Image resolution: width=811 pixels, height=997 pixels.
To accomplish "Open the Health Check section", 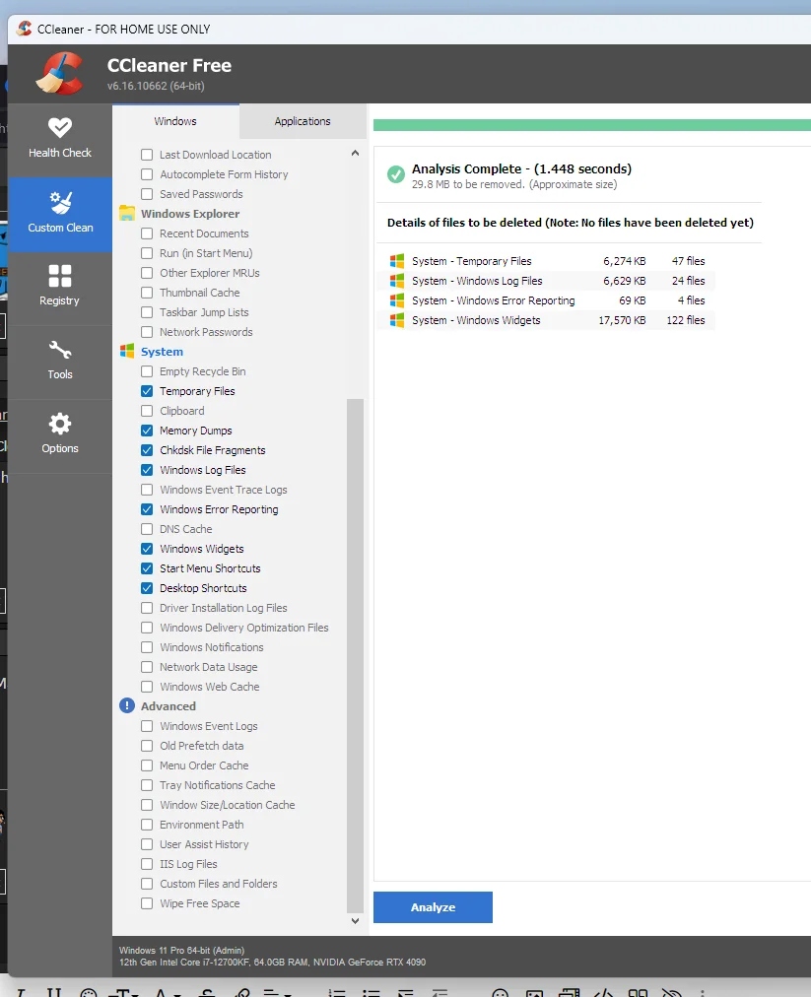I will pyautogui.click(x=60, y=139).
